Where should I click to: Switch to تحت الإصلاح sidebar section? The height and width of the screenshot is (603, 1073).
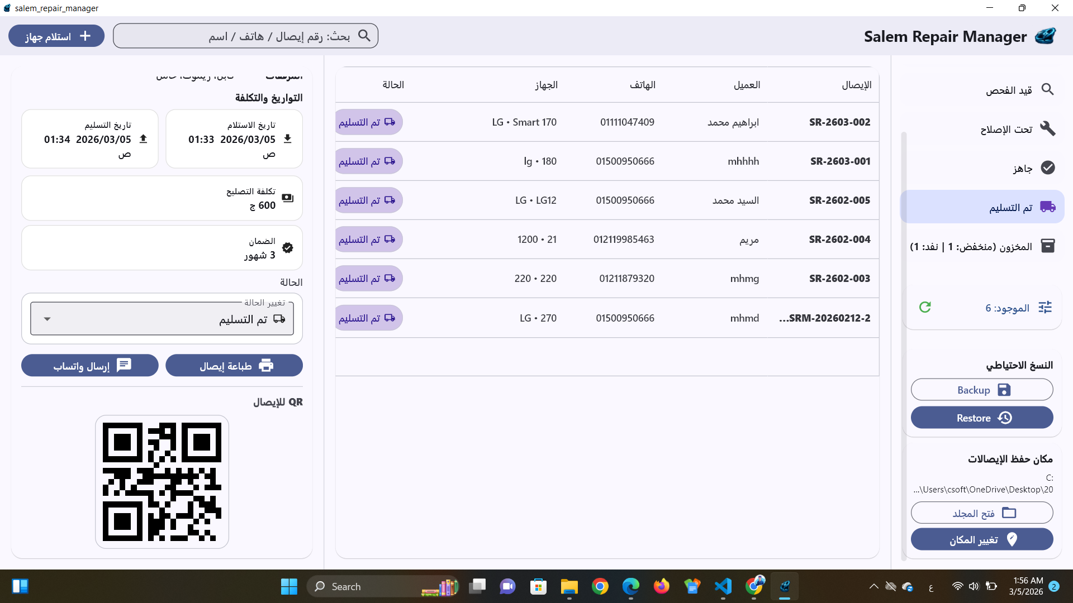(x=1006, y=129)
